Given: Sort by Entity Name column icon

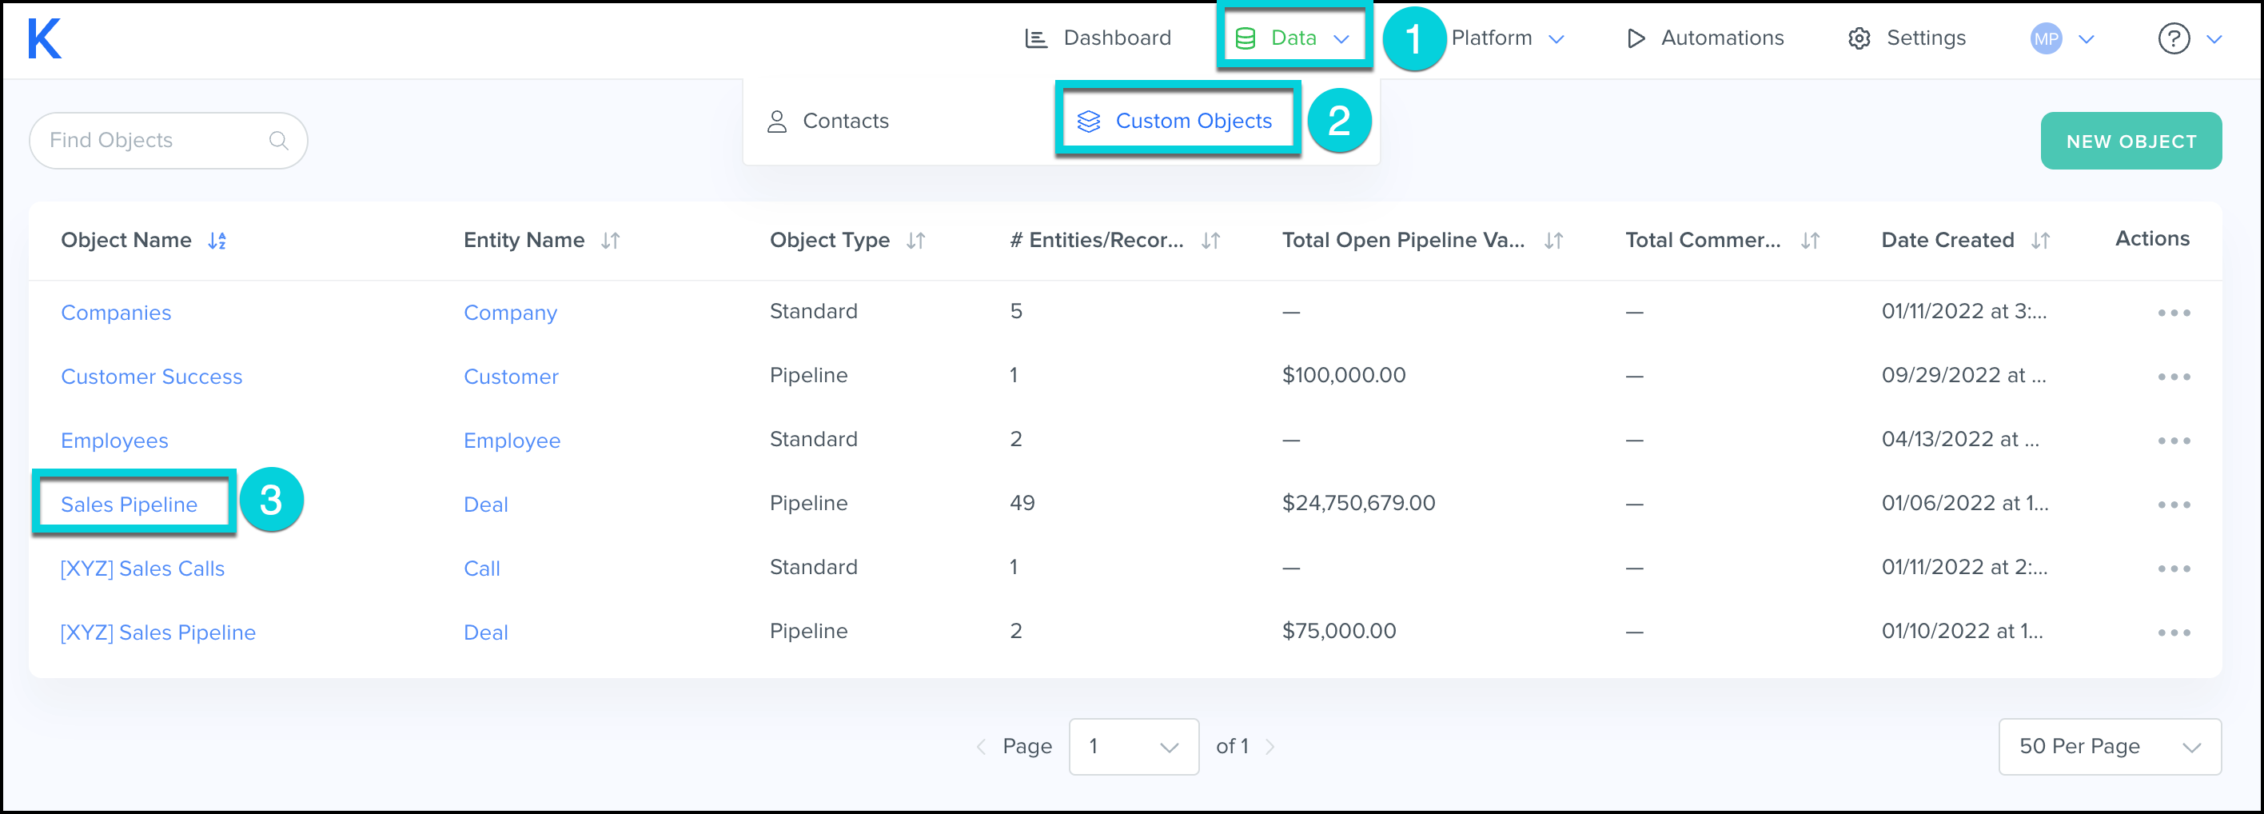Looking at the screenshot, I should 610,241.
